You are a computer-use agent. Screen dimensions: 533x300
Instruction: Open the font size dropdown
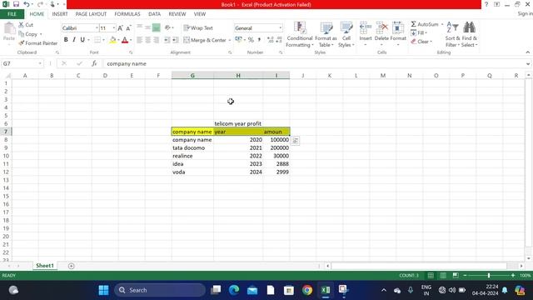(113, 28)
